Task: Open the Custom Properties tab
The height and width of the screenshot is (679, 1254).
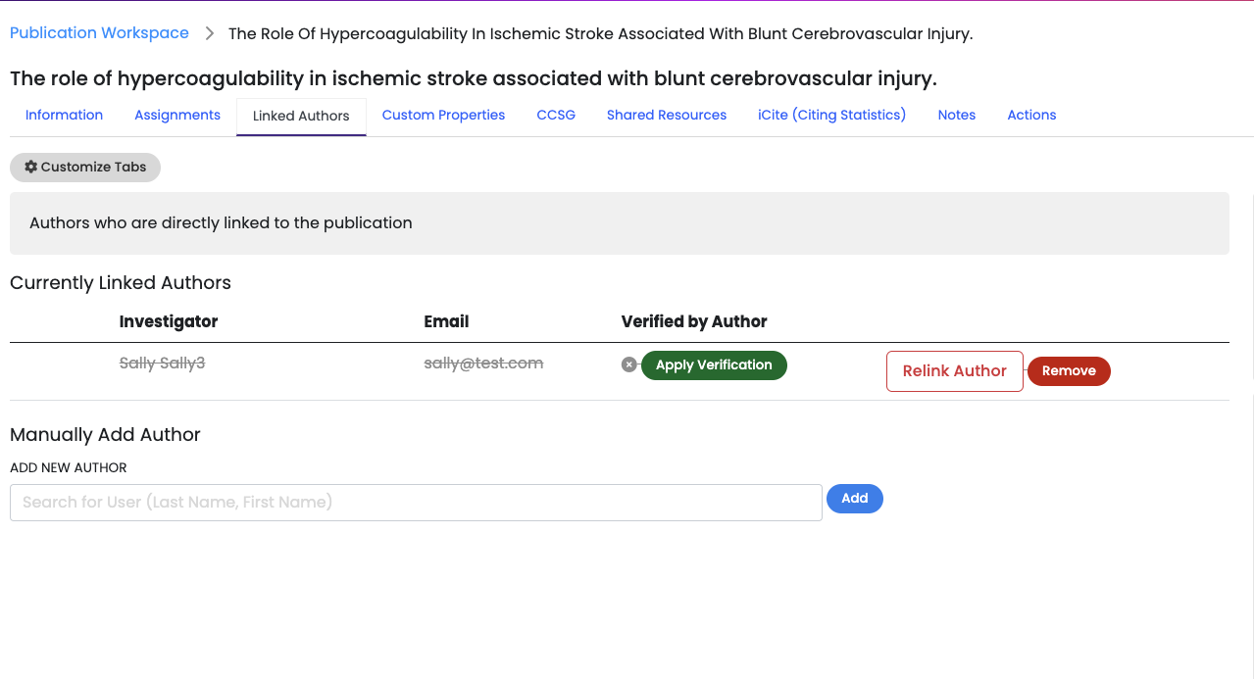Action: click(443, 116)
